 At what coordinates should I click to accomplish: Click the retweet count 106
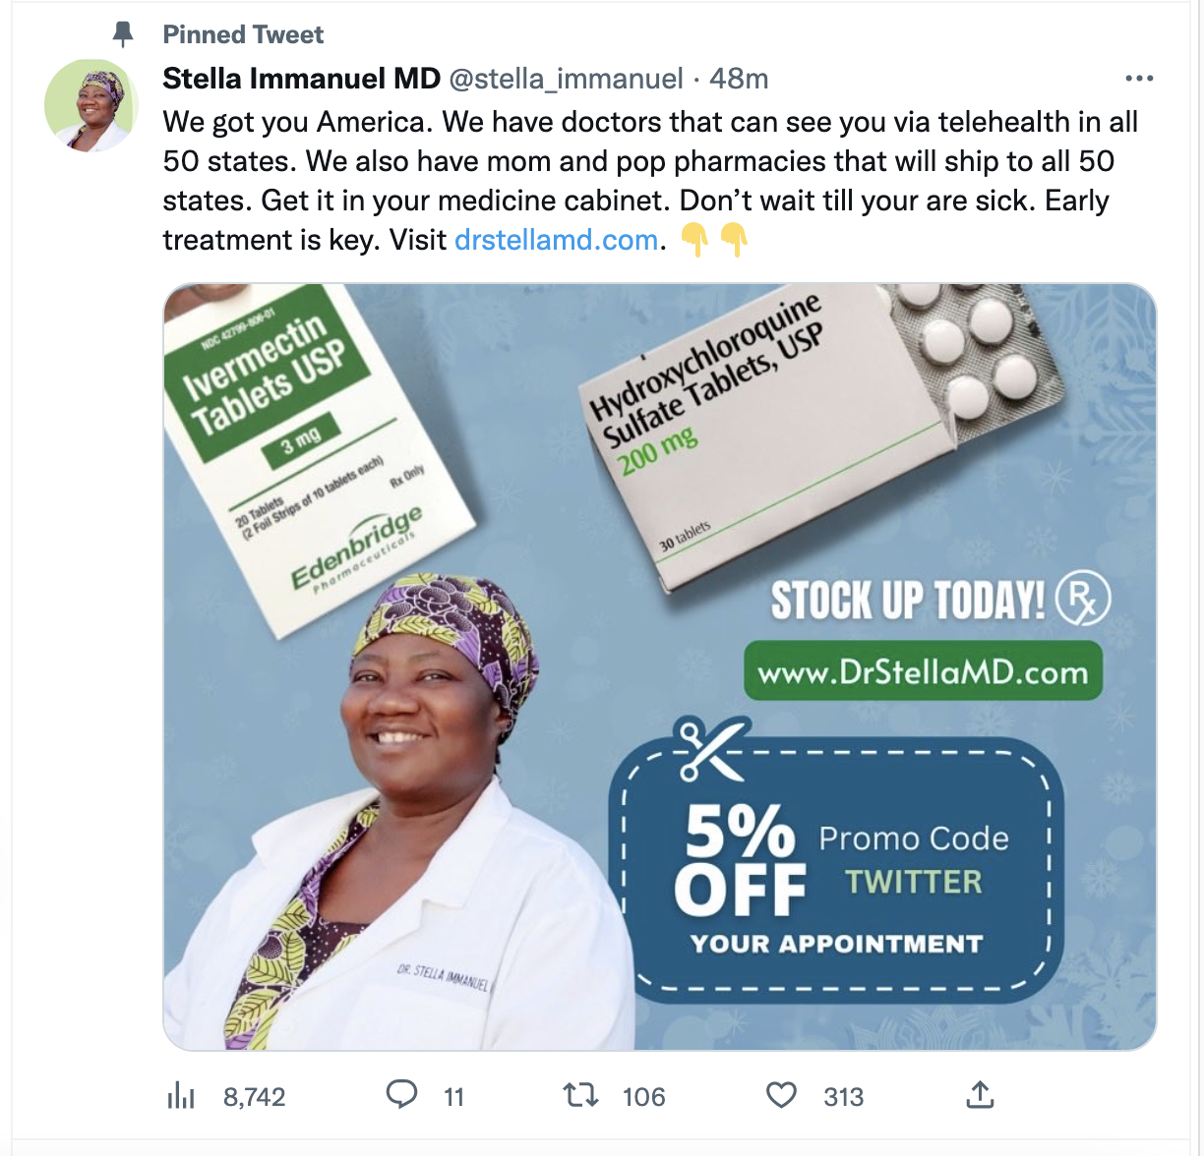644,1094
